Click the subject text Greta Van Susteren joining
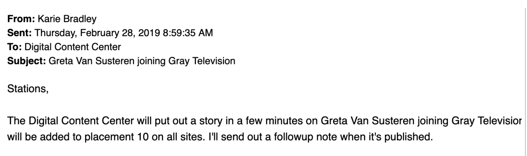This screenshot has height=156, width=527. (107, 61)
